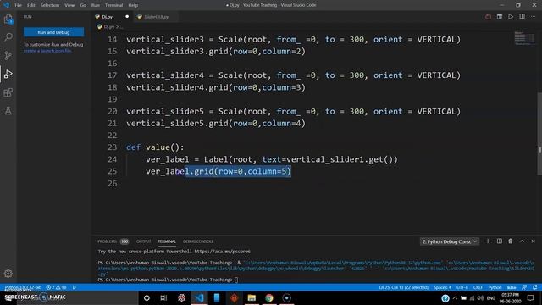The height and width of the screenshot is (305, 542).
Task: Click the taskbar volume icon
Action: [480, 298]
